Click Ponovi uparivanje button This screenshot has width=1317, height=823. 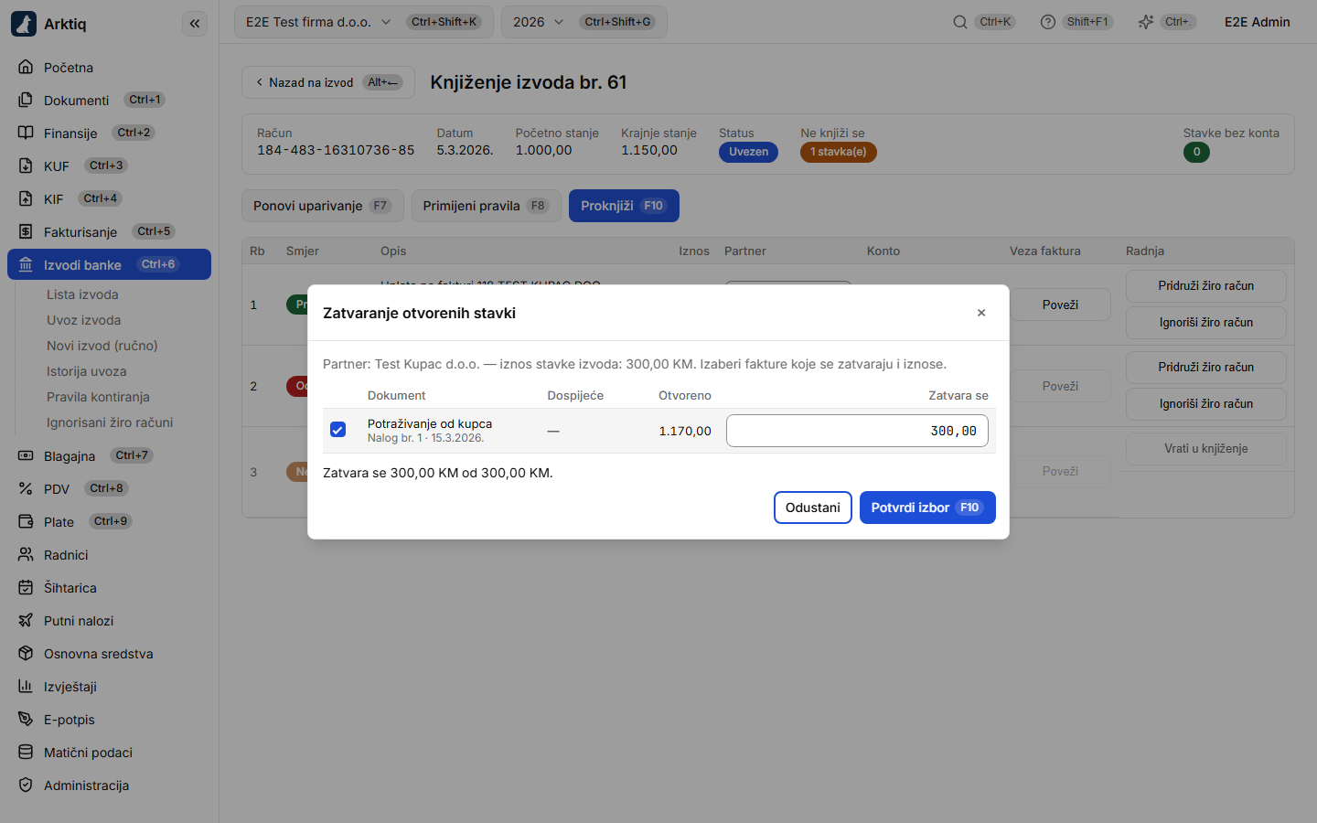323,206
